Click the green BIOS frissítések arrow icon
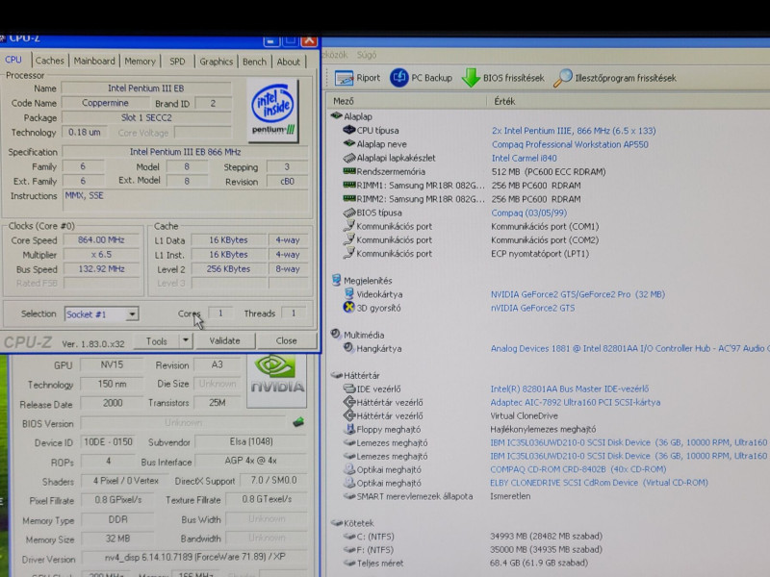770x577 pixels. [471, 78]
